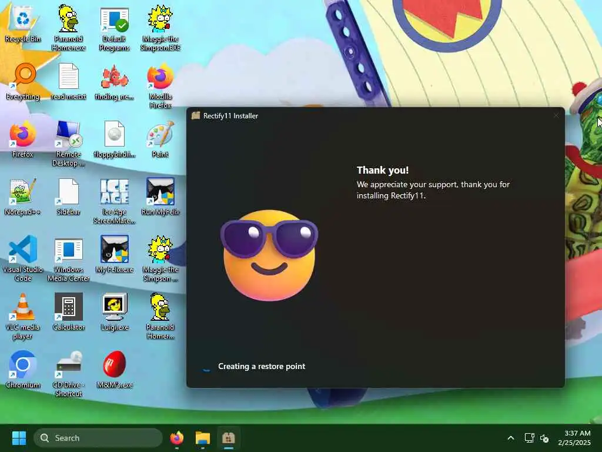Select the M&M's.exe desktop icon

[x=114, y=370]
